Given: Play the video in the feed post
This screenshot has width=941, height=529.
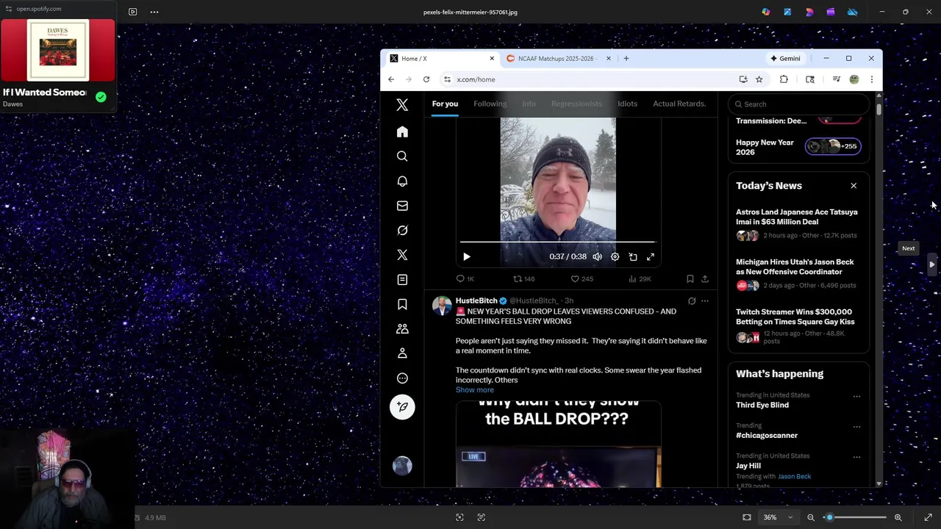Looking at the screenshot, I should pyautogui.click(x=466, y=257).
